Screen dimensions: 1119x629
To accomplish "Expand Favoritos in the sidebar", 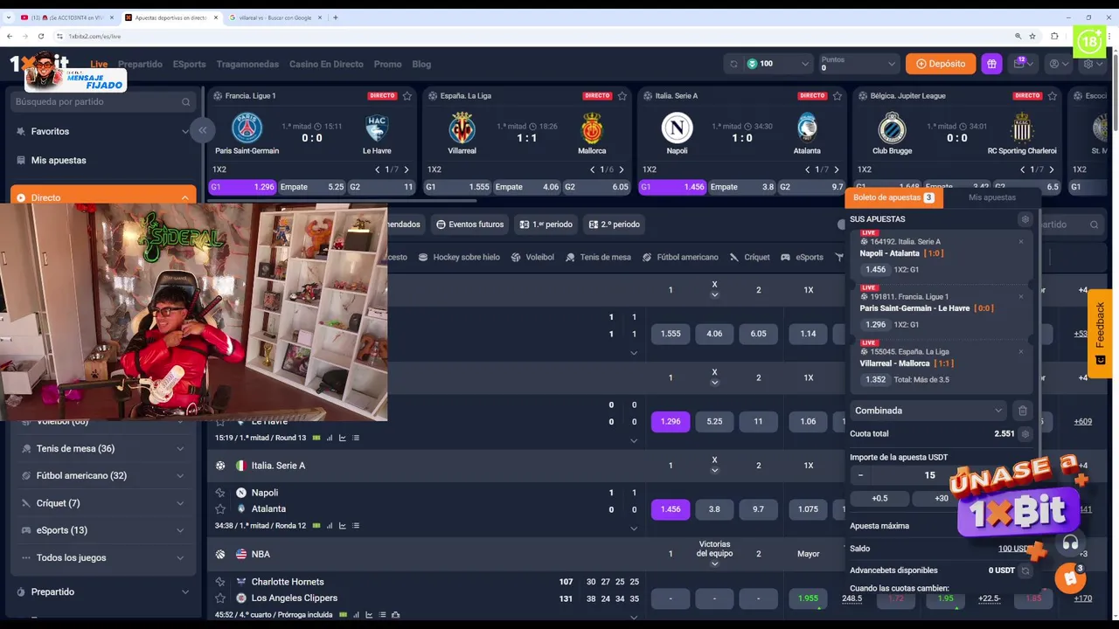I will [184, 132].
